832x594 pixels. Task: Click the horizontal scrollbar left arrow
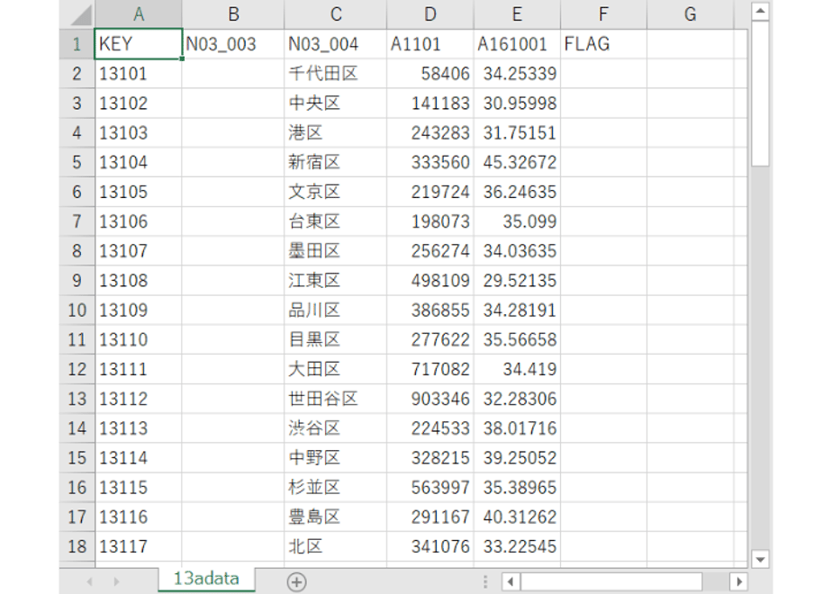[511, 581]
